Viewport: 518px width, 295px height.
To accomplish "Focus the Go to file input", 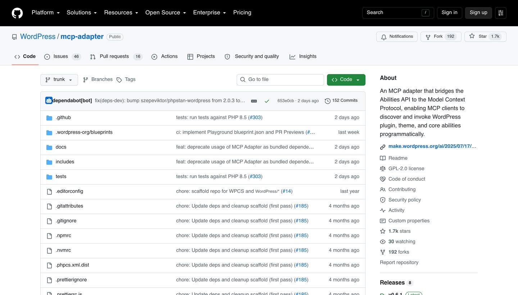I will click(x=280, y=80).
